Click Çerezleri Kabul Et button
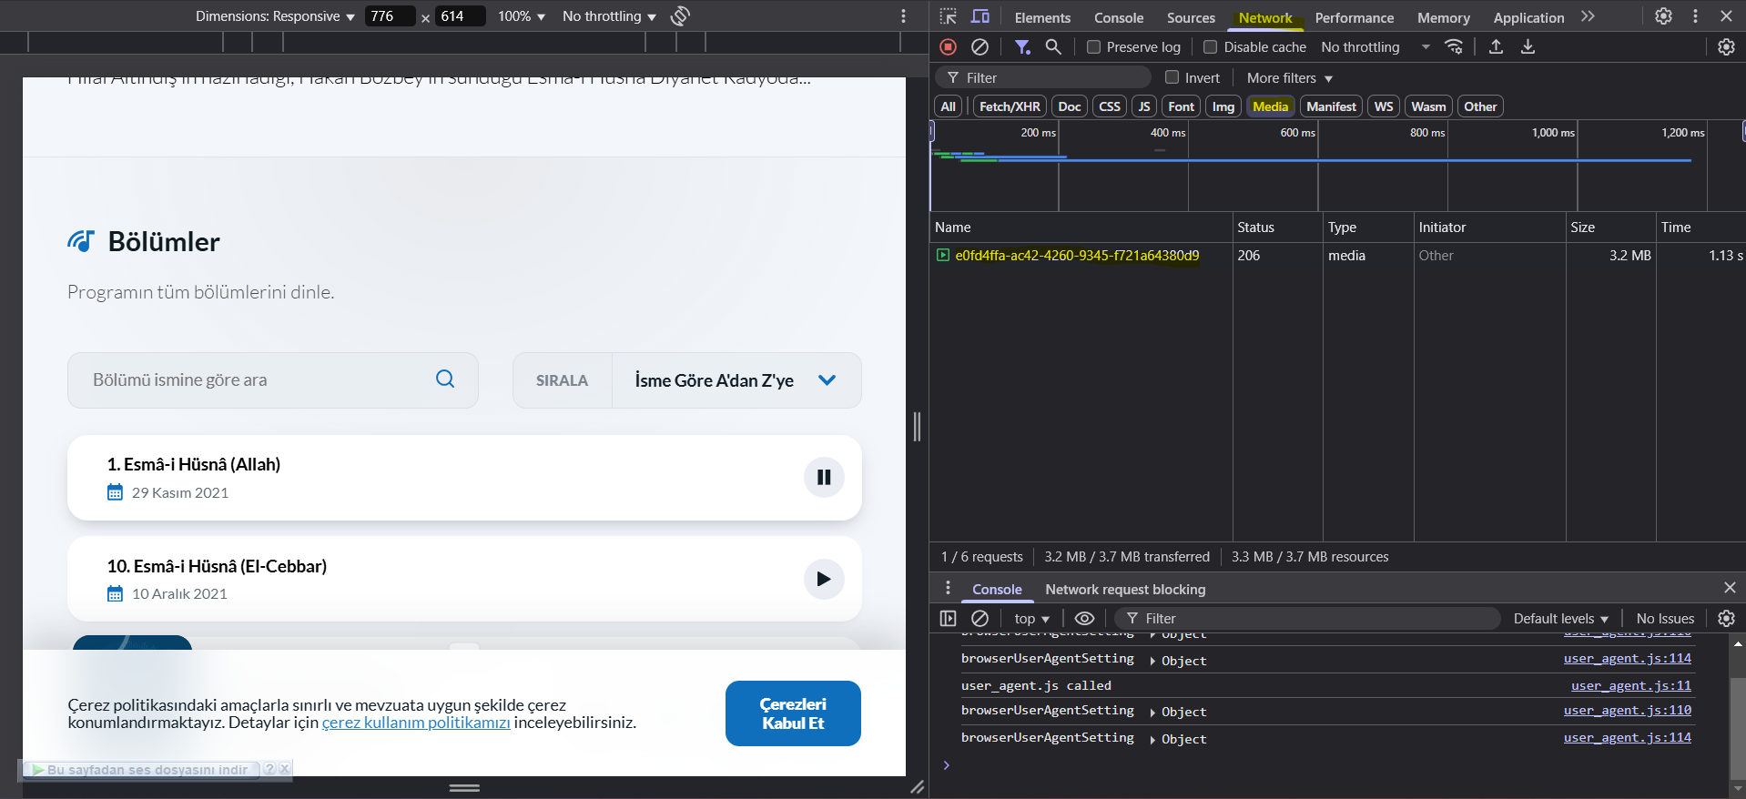Viewport: 1746px width, 799px height. coord(793,713)
